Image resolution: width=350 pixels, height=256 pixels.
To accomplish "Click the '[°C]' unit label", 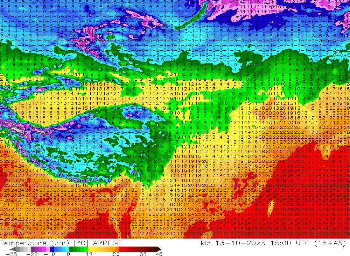I will coord(81,243).
